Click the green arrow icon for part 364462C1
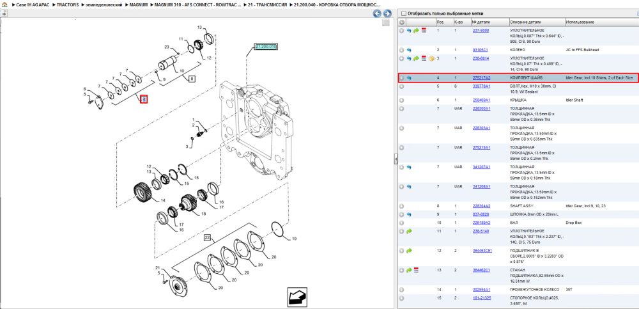The width and height of the screenshot is (639, 309). point(409,270)
